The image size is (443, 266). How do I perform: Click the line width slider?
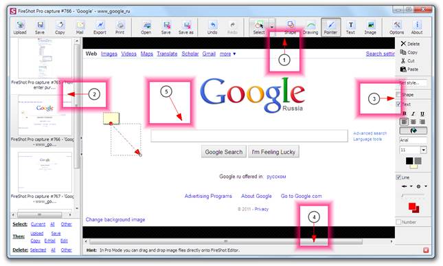pyautogui.click(x=413, y=195)
